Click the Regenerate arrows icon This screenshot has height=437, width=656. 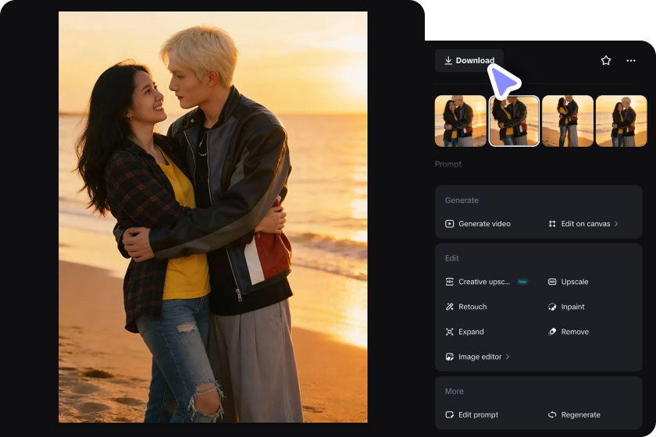click(552, 415)
